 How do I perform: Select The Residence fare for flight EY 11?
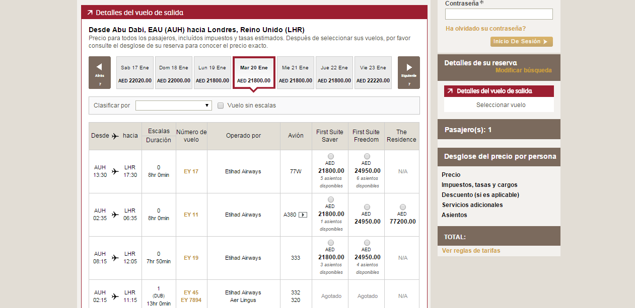[402, 207]
